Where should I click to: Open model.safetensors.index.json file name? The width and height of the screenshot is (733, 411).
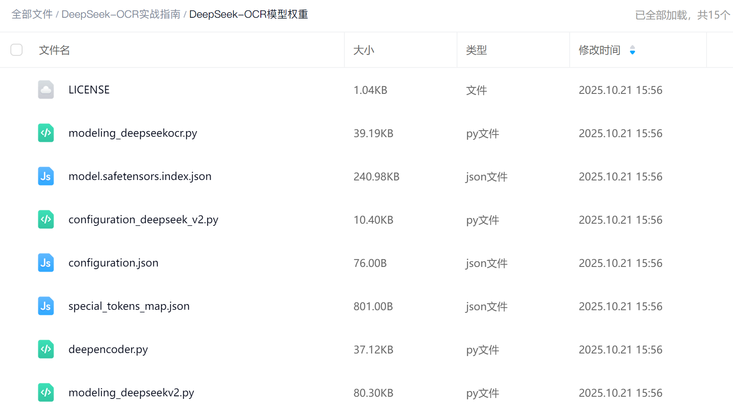[140, 177]
